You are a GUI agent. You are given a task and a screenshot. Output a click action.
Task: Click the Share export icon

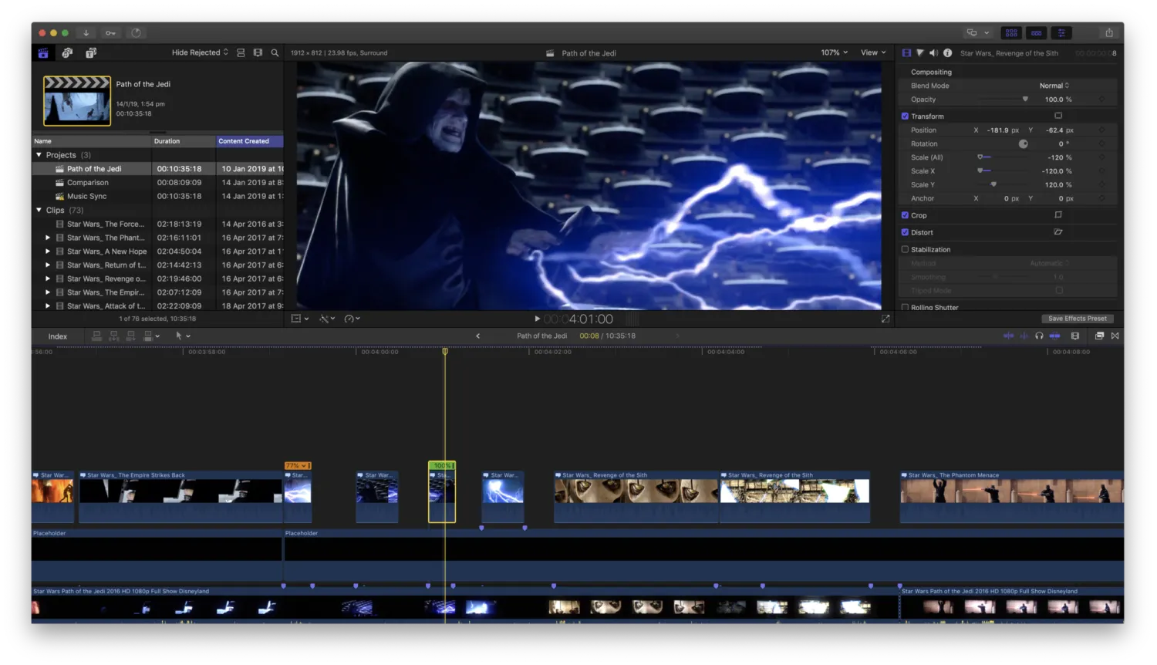click(x=1109, y=32)
